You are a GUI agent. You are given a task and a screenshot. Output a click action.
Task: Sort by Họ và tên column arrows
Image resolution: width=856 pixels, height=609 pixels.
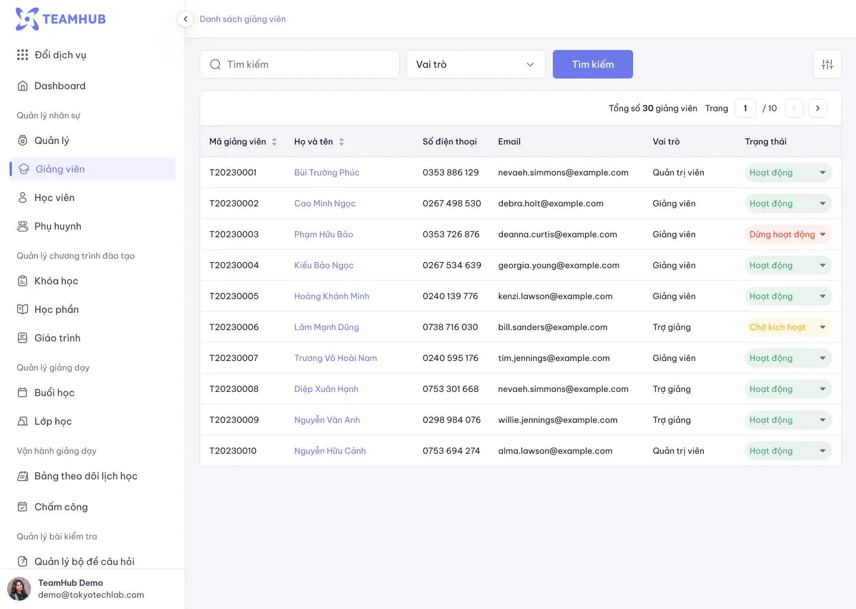tap(341, 142)
